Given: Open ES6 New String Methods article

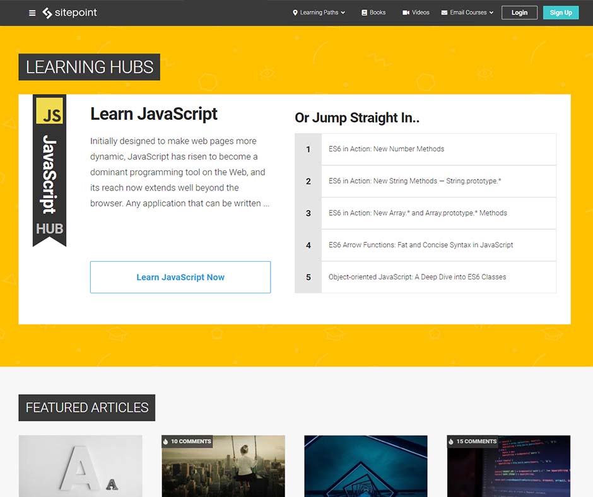Looking at the screenshot, I should [x=438, y=181].
